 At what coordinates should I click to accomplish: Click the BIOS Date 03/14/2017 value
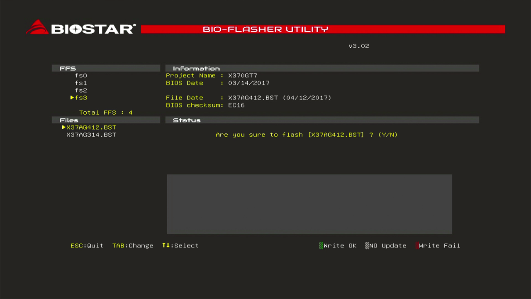click(x=249, y=83)
